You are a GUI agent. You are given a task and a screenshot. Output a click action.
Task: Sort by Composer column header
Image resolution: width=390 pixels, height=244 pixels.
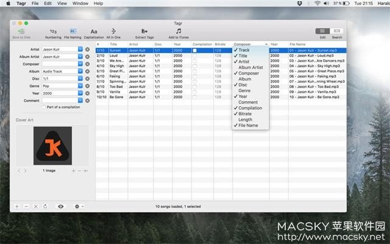(x=250, y=45)
